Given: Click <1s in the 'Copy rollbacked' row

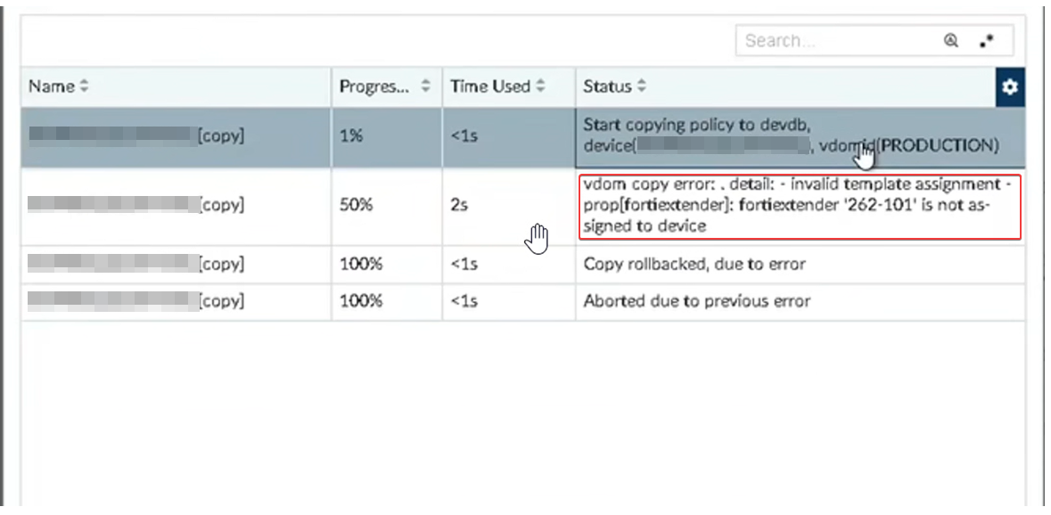Looking at the screenshot, I should (x=464, y=264).
